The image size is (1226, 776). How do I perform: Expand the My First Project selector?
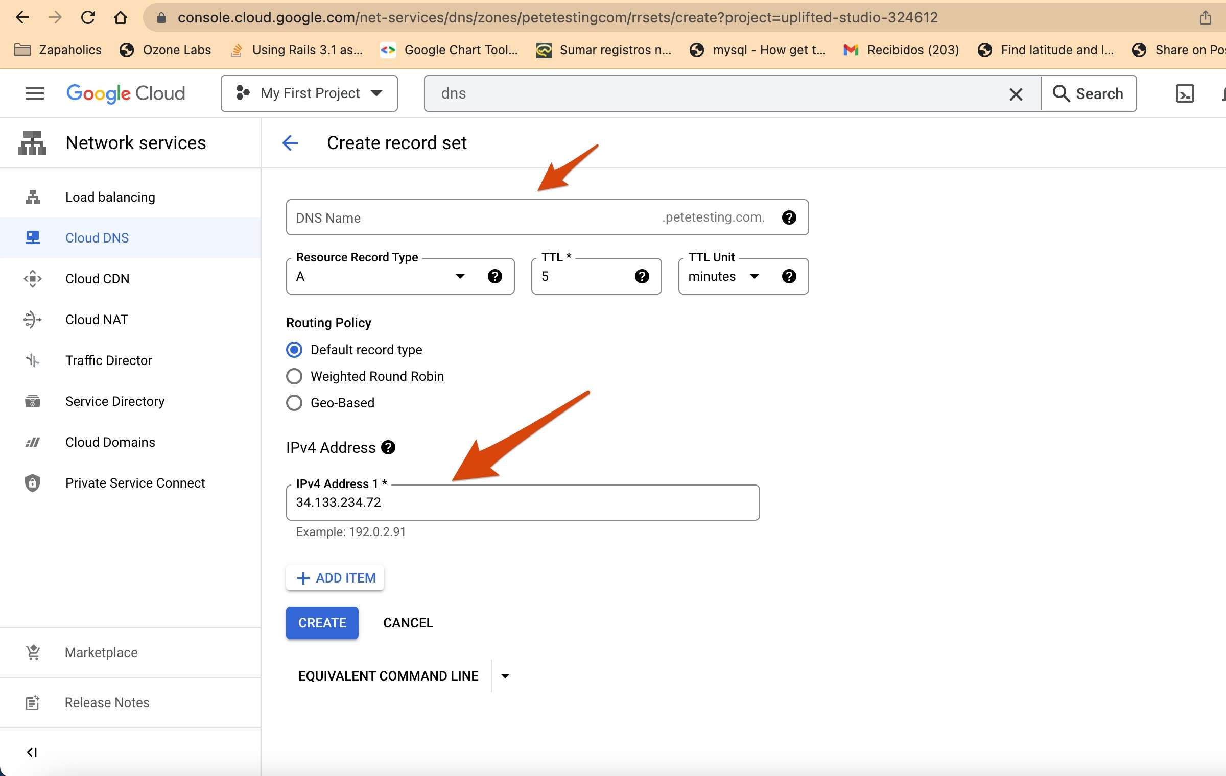[309, 93]
